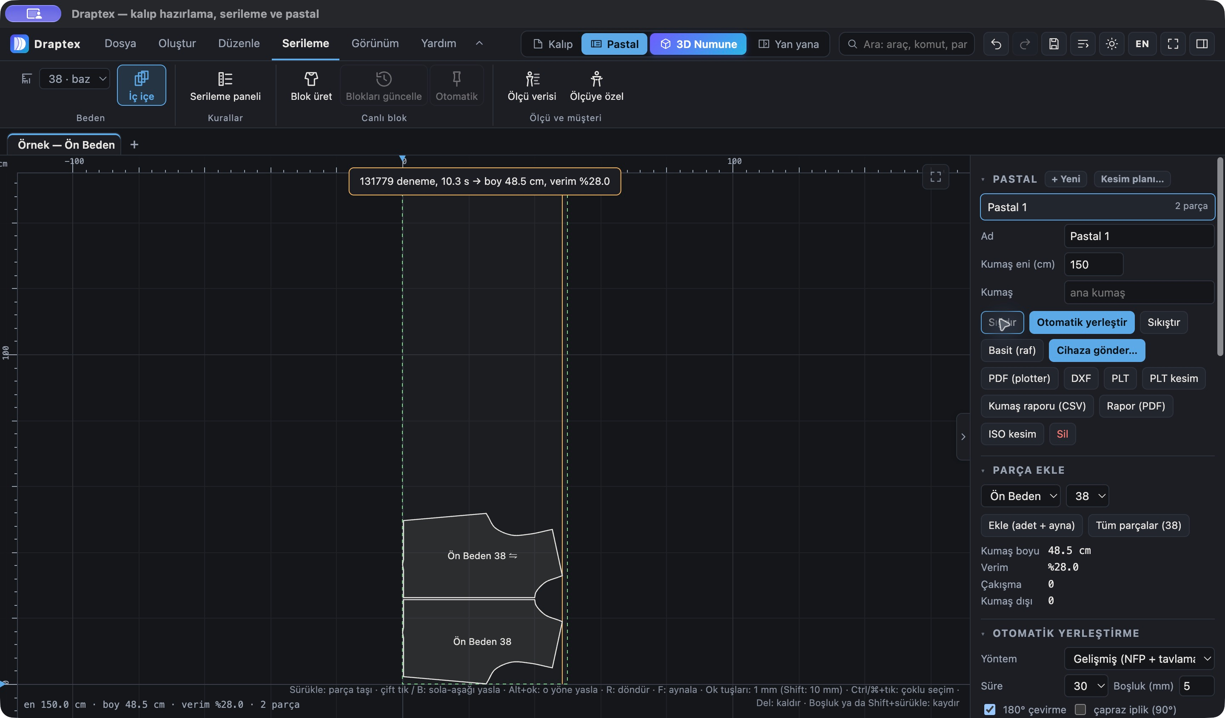Switch to Kalıp view mode
The width and height of the screenshot is (1225, 718).
click(553, 44)
